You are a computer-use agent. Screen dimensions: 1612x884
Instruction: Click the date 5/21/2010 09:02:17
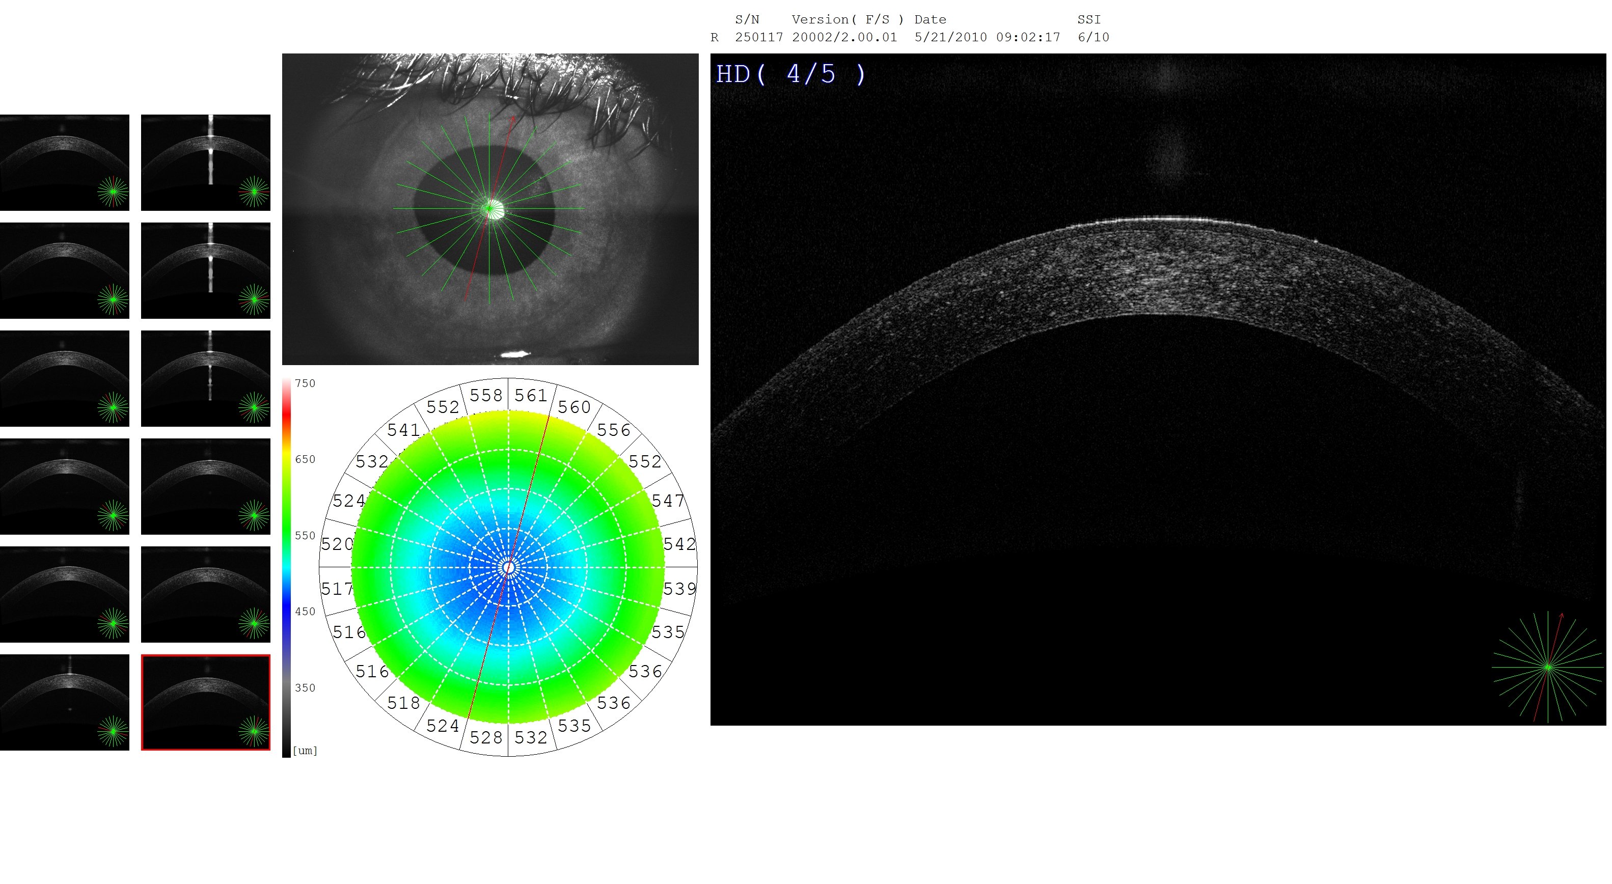pos(988,38)
